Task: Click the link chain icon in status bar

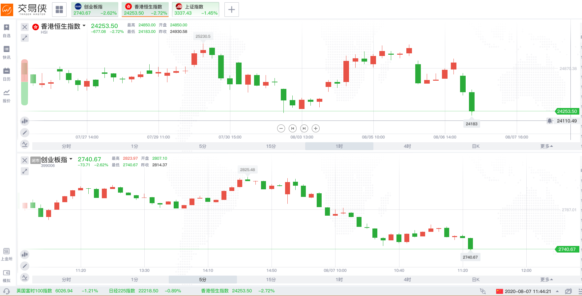Action: (483, 291)
